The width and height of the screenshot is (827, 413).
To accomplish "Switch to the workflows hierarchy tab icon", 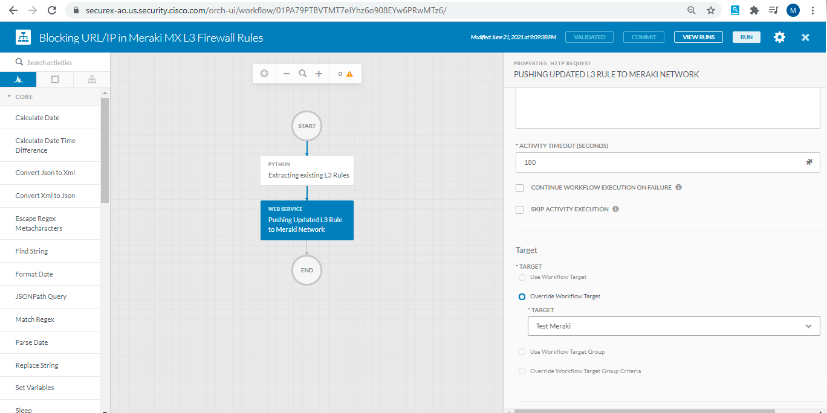I will click(x=92, y=80).
